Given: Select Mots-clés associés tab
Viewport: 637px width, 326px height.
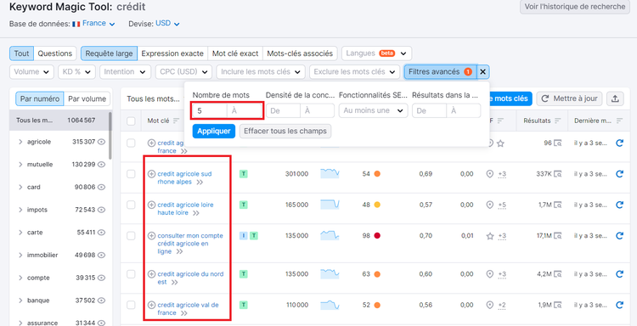Looking at the screenshot, I should [300, 53].
